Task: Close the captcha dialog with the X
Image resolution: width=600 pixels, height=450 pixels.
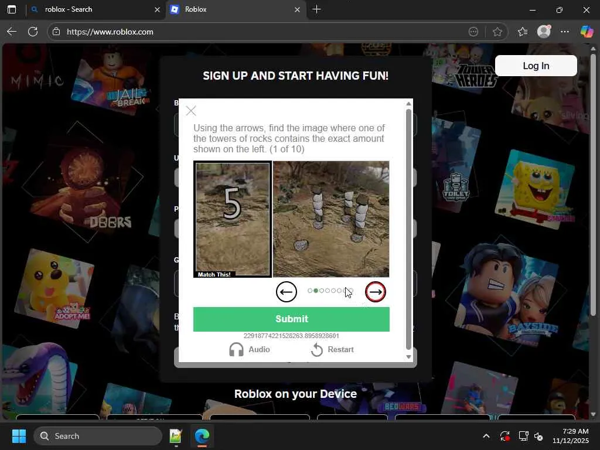Action: pos(191,111)
